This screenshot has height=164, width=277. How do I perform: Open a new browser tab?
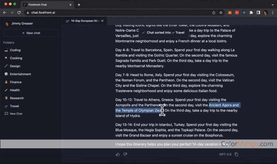tap(79, 5)
